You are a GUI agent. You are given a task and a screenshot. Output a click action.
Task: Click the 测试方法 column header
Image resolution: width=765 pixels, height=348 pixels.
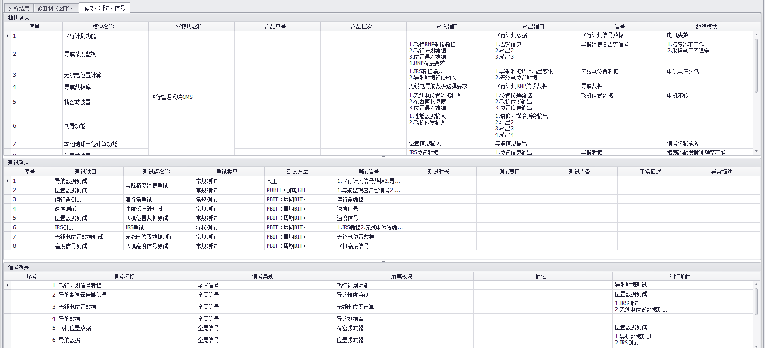click(x=297, y=172)
